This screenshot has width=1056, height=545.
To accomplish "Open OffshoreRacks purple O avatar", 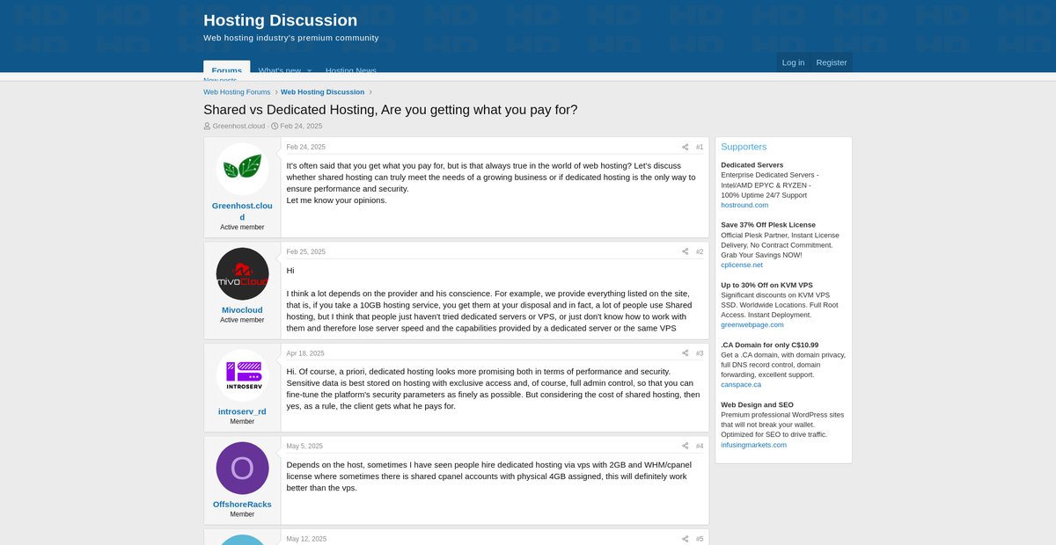I will pyautogui.click(x=242, y=468).
